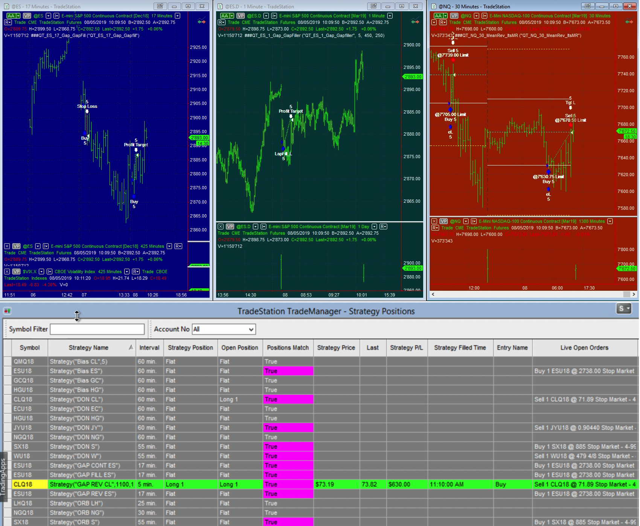
Task: Click the TradeManager red-green icon at top left
Action: 7,311
